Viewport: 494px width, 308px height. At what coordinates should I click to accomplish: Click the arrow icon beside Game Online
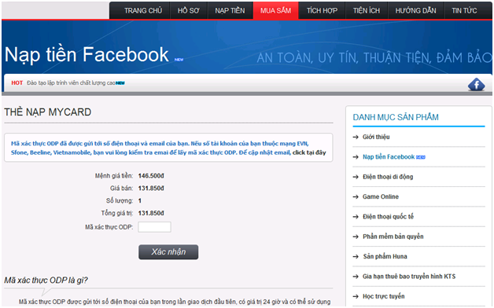356,197
